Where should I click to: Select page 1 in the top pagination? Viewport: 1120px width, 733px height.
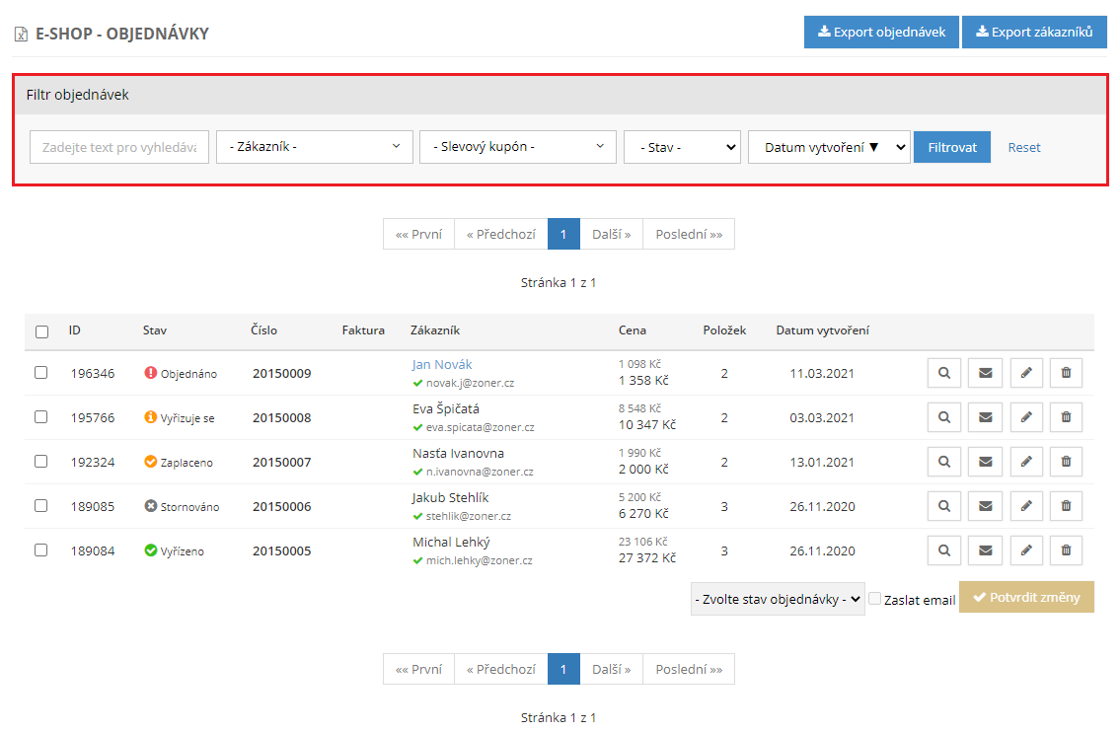pos(563,235)
